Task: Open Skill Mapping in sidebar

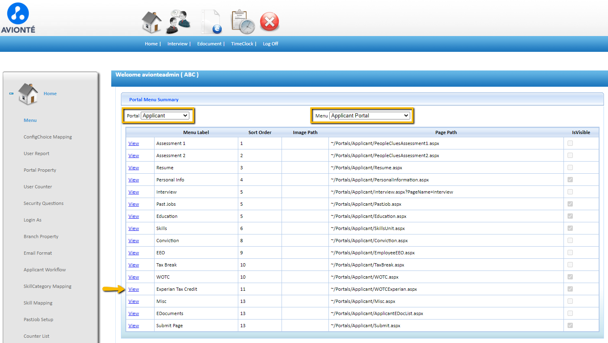Action: (38, 303)
